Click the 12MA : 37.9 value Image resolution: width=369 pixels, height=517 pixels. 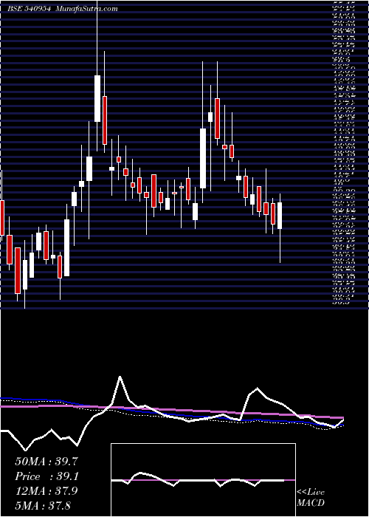pyautogui.click(x=46, y=491)
